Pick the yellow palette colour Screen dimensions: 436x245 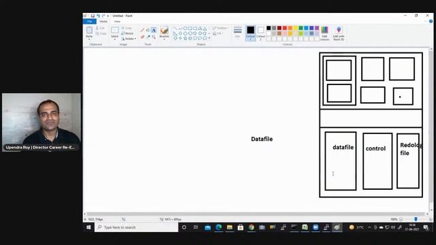click(x=296, y=28)
